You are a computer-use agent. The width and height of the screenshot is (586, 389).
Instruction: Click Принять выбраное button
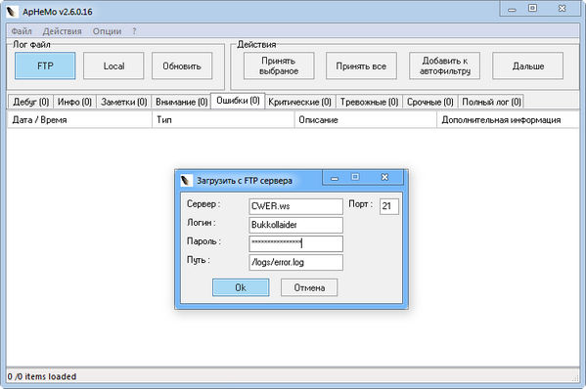[279, 65]
